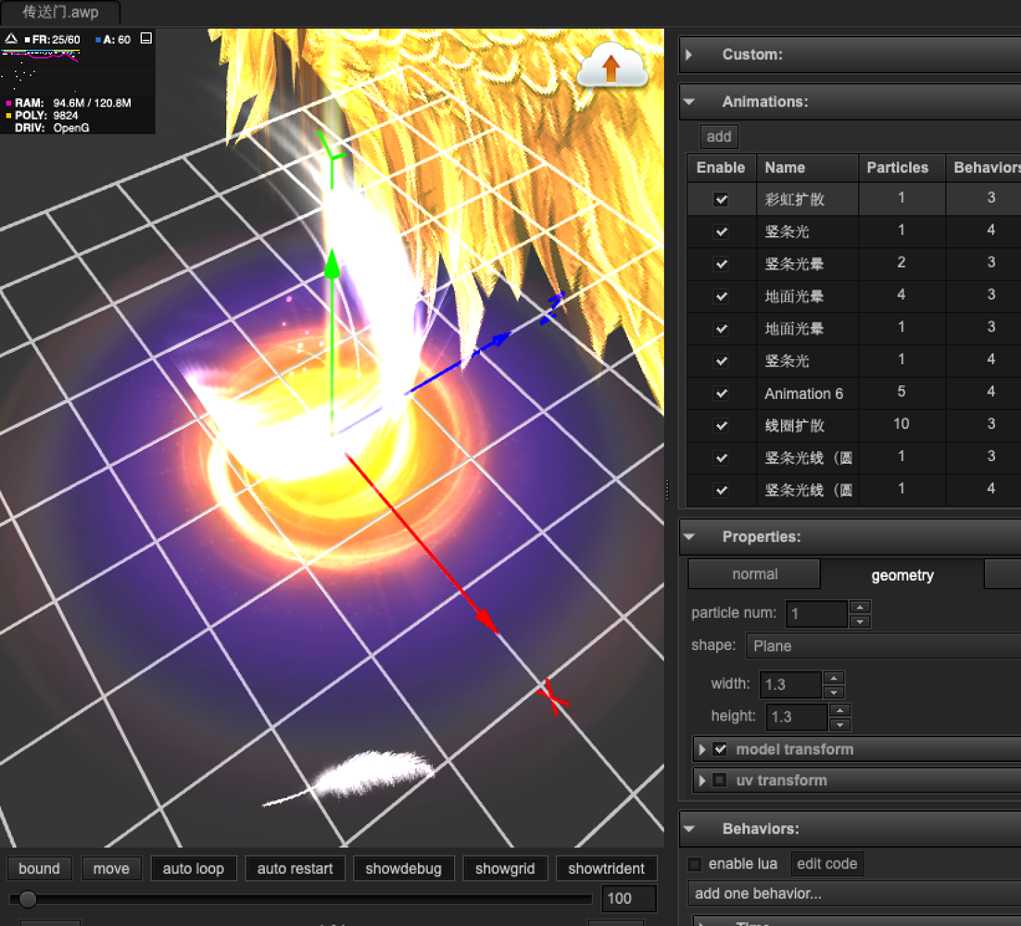Click the bound mode button
The width and height of the screenshot is (1021, 926).
(x=39, y=868)
